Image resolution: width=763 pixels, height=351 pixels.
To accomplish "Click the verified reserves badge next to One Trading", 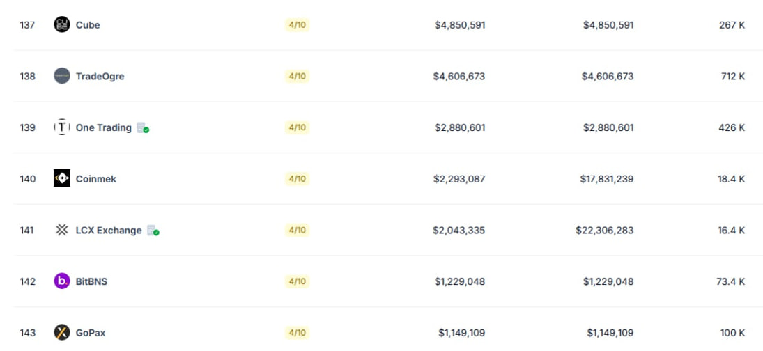I will point(143,128).
